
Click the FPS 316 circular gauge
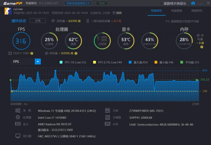[21, 41]
